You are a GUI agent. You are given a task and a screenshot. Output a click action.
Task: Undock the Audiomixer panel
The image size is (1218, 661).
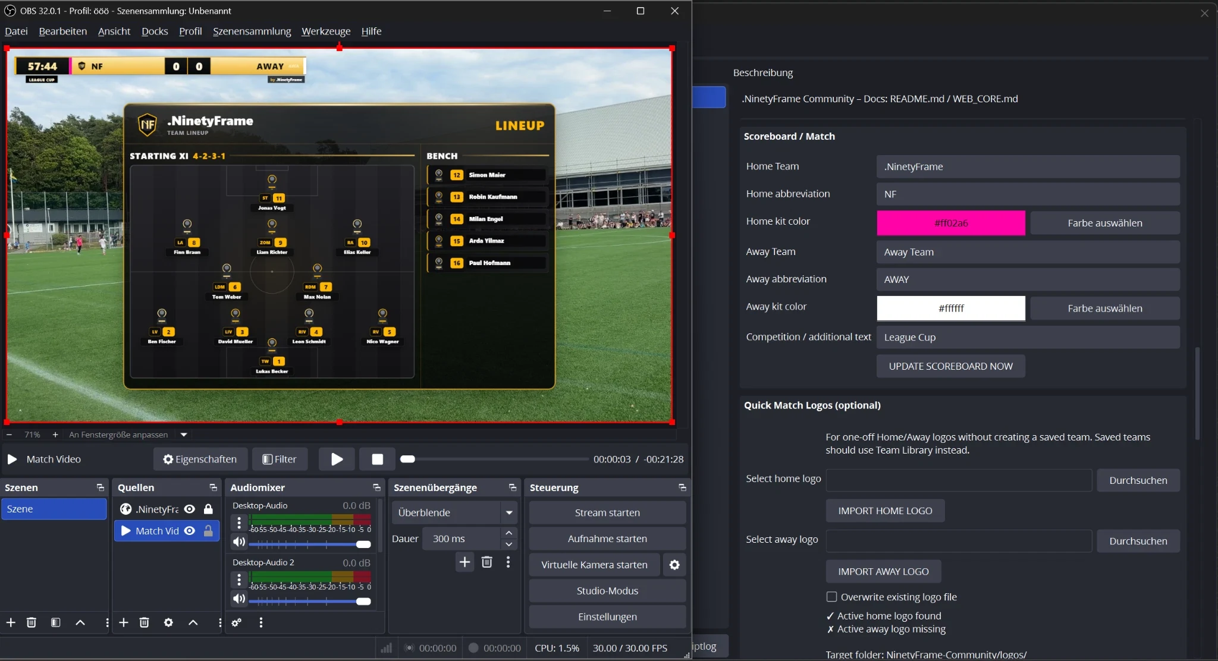coord(376,487)
